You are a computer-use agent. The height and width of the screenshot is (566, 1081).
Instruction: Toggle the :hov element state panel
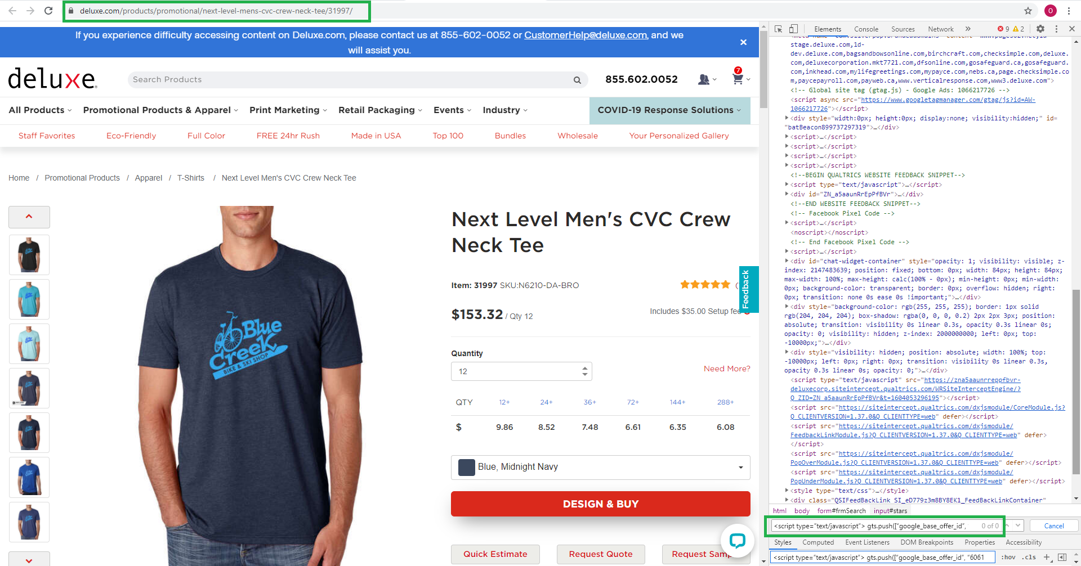click(1008, 557)
